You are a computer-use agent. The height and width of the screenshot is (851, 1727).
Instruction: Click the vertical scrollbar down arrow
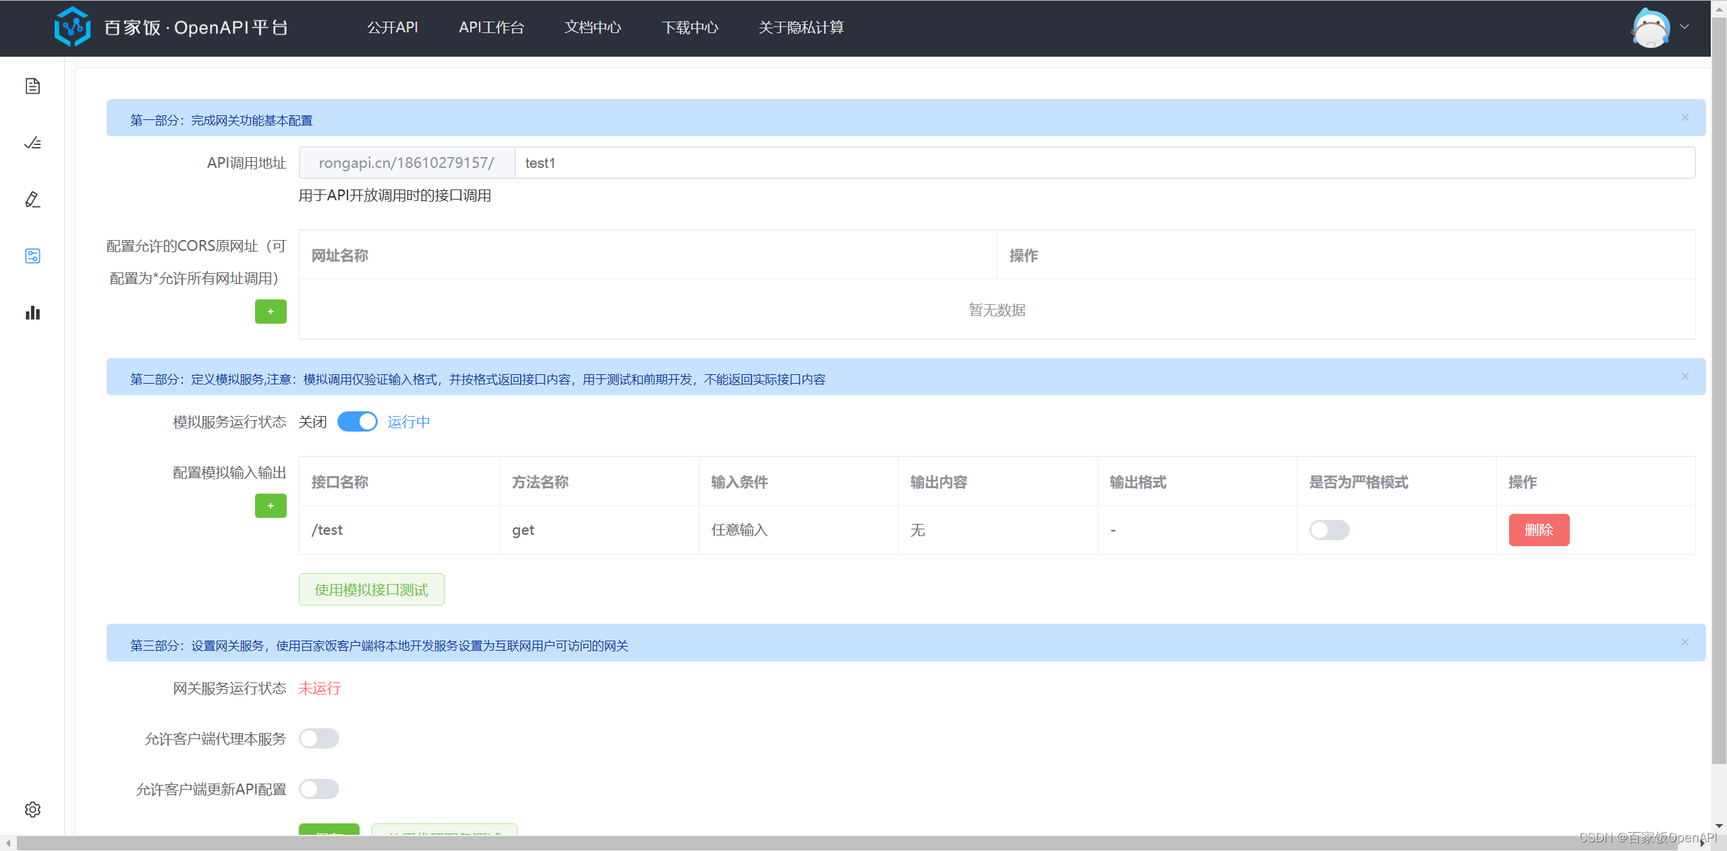point(1719,826)
